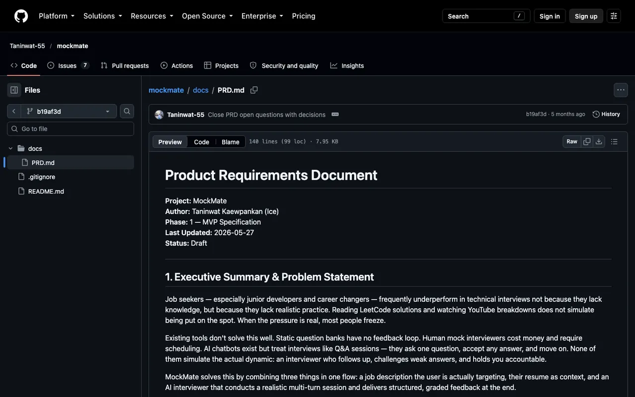The image size is (635, 397).
Task: Open the Insights tab
Action: [347, 66]
